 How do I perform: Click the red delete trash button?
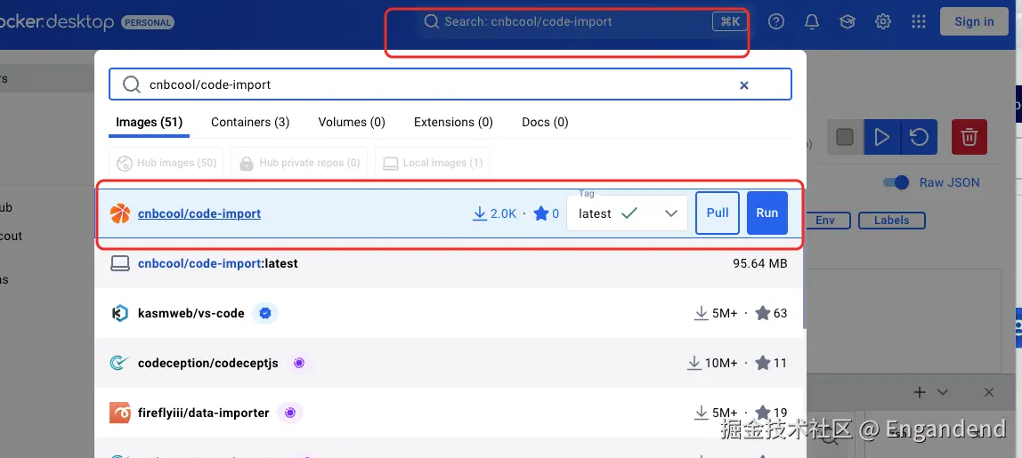click(969, 137)
